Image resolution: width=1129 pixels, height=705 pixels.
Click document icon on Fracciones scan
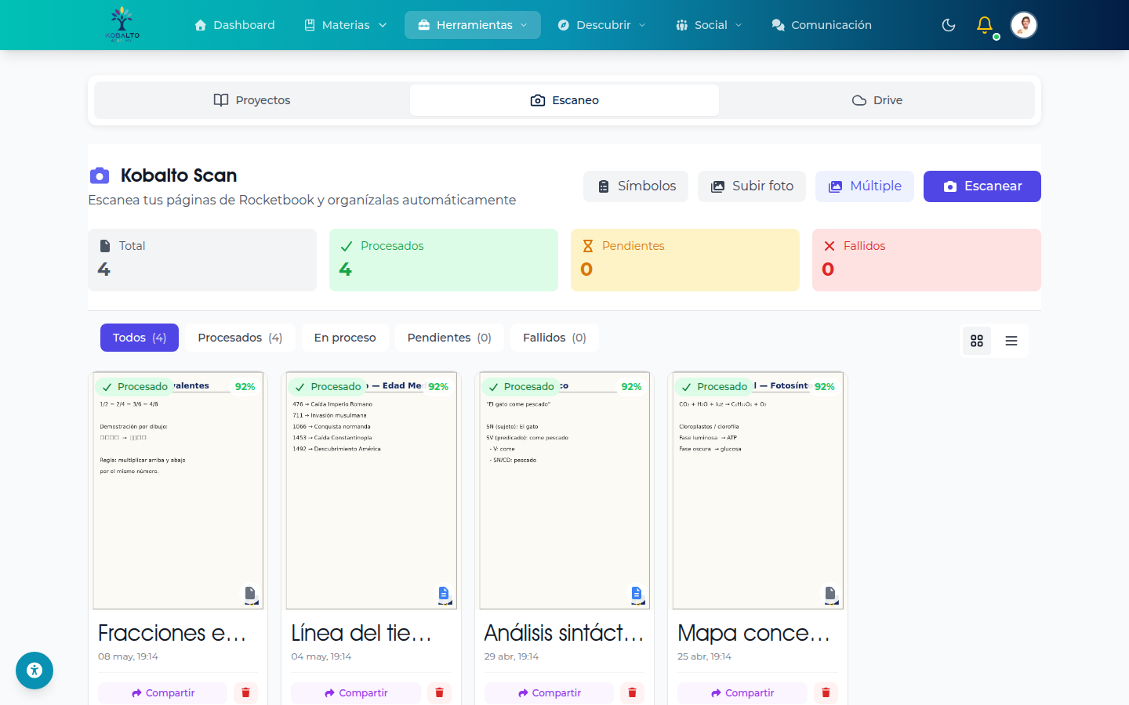coord(250,594)
